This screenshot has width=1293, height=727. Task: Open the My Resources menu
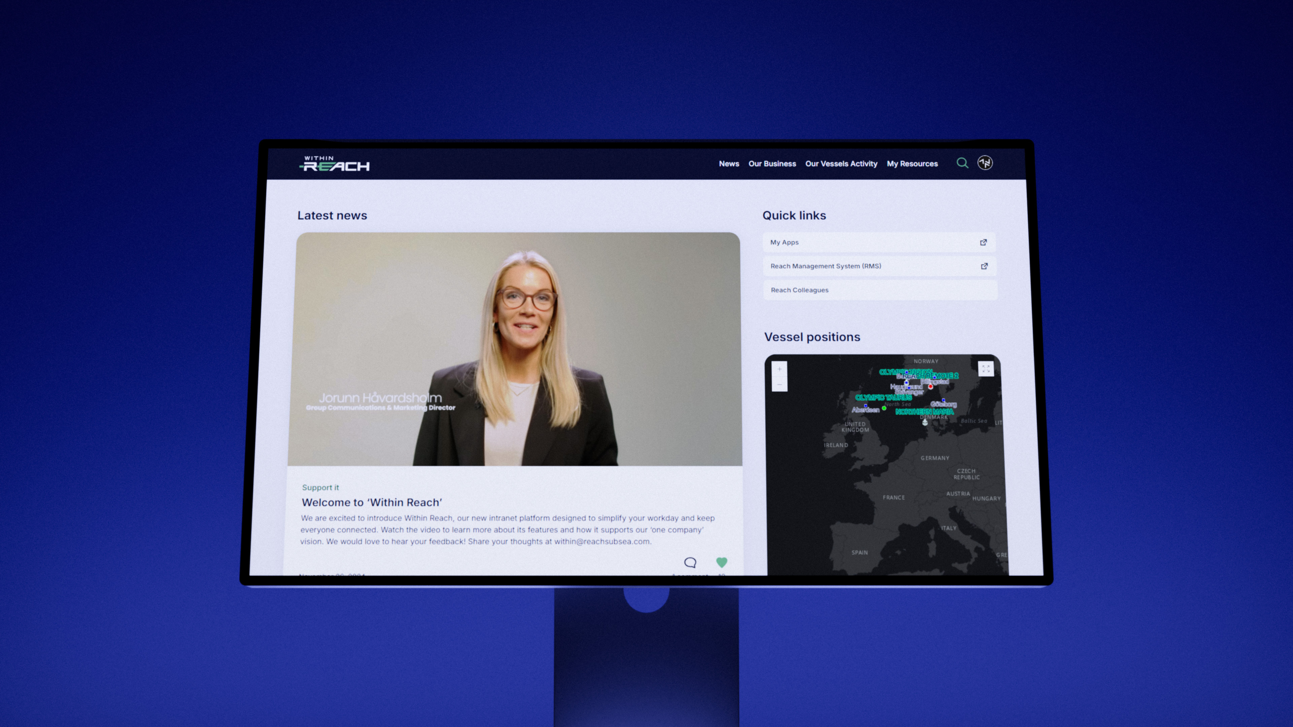[x=912, y=164]
